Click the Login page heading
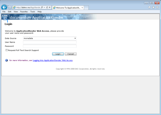The image size is (161, 115). click(8, 24)
